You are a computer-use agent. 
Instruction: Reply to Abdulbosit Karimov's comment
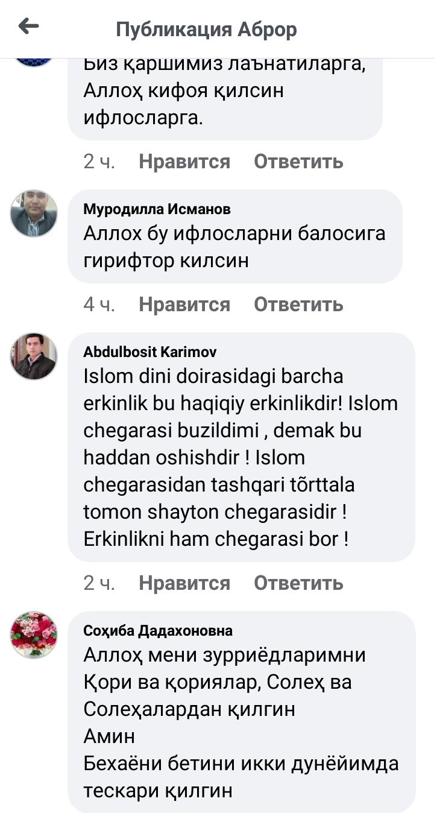click(x=298, y=583)
